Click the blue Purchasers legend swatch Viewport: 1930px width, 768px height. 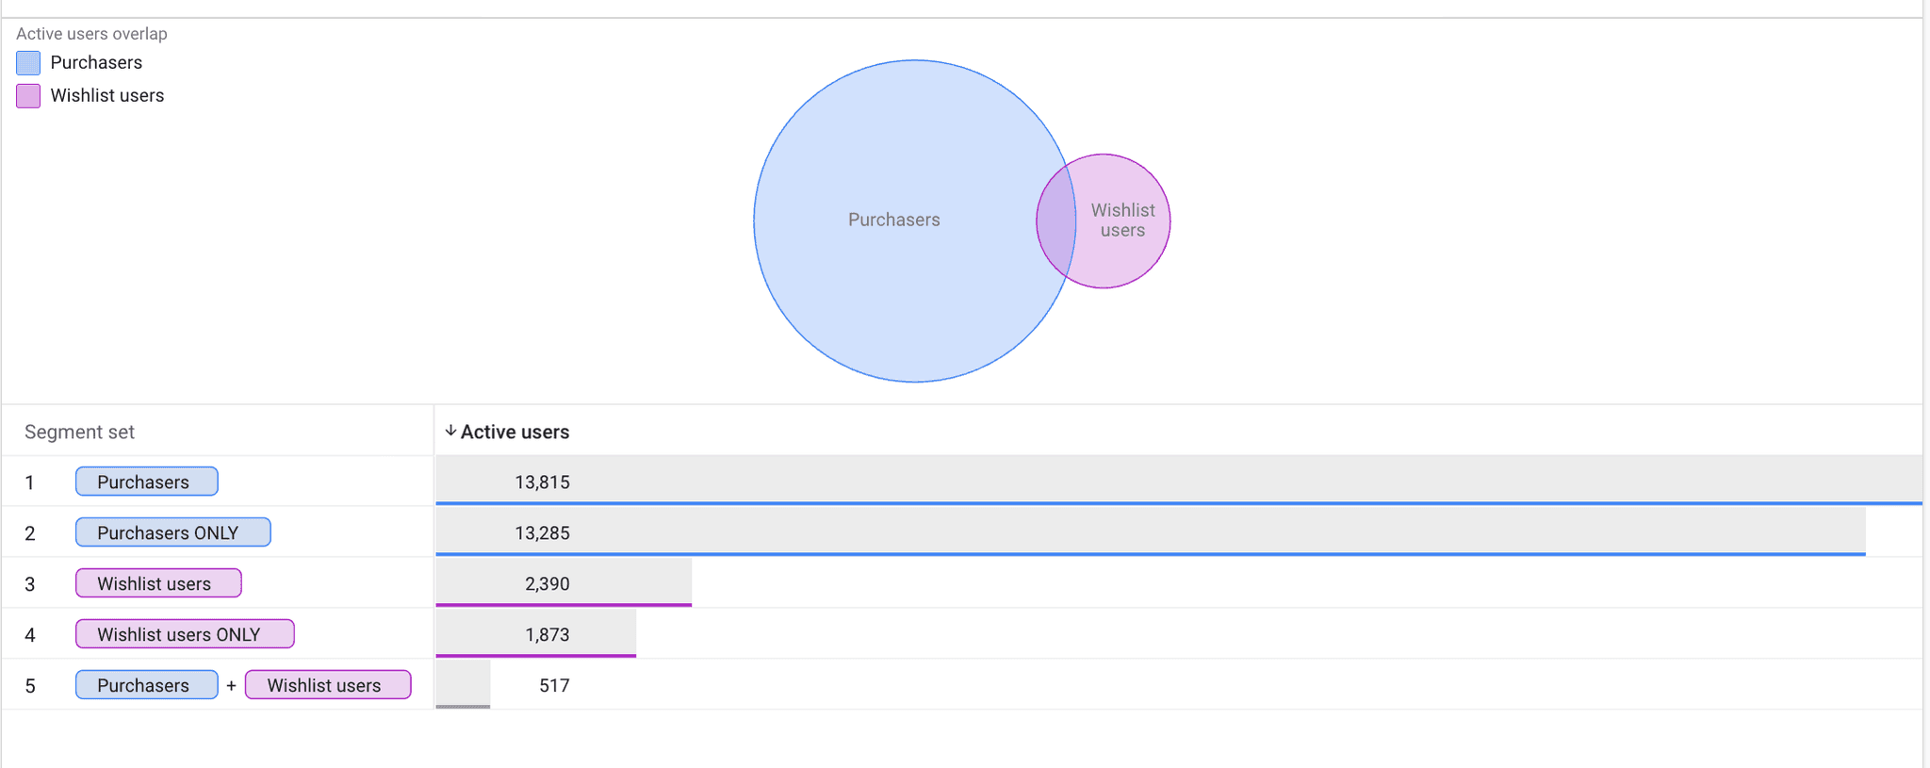[28, 63]
